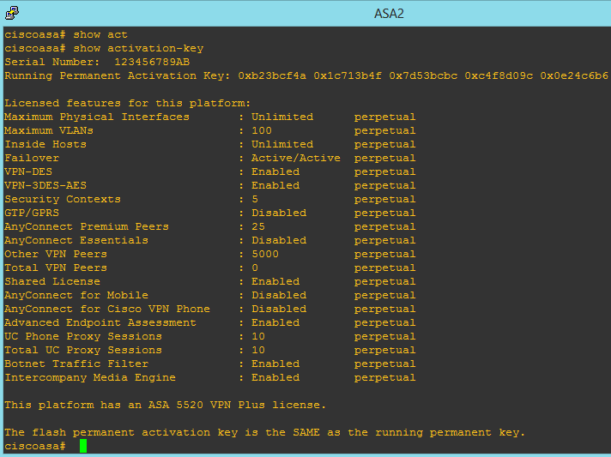The height and width of the screenshot is (457, 611).
Task: Click 'perpetual' in the Failover row
Action: pos(384,158)
